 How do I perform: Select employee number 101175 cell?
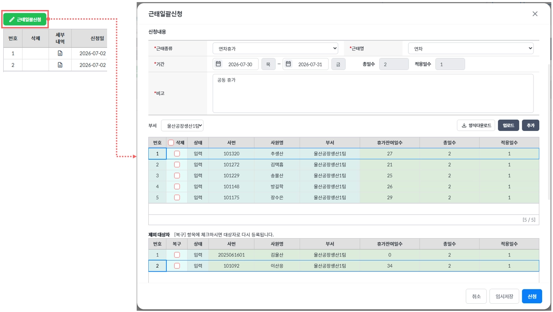coord(231,197)
